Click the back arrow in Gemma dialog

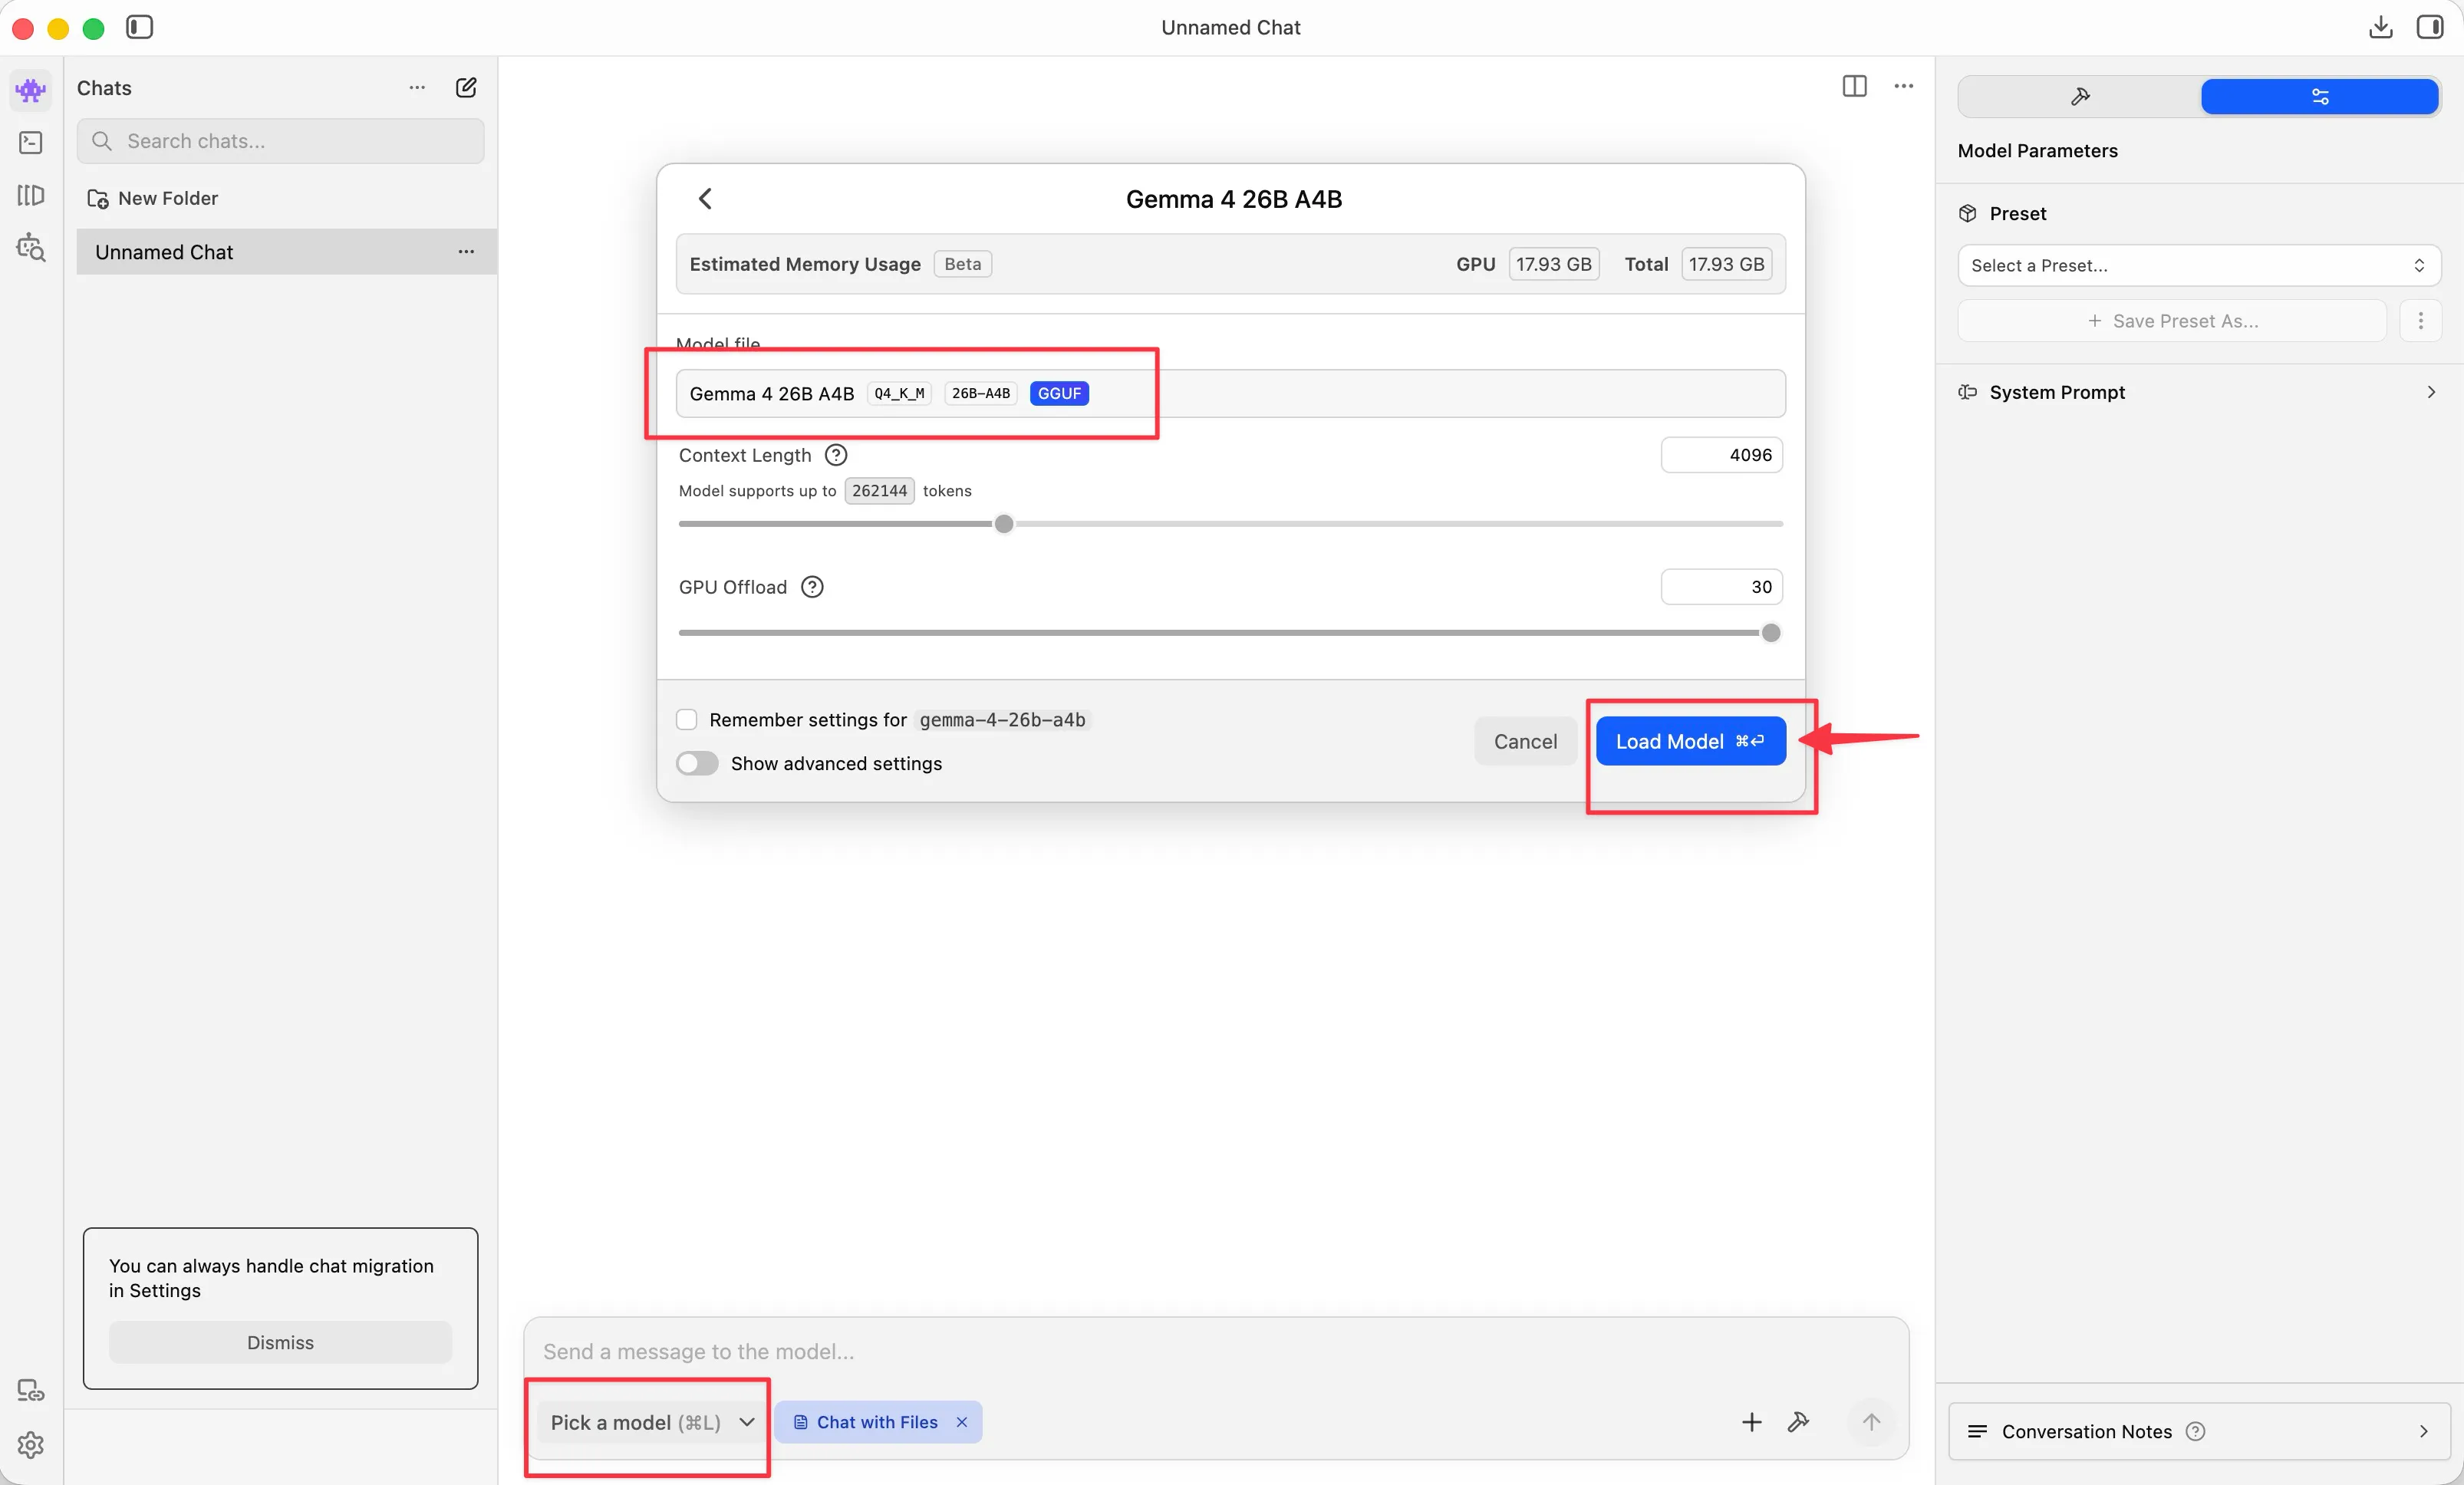(x=705, y=199)
